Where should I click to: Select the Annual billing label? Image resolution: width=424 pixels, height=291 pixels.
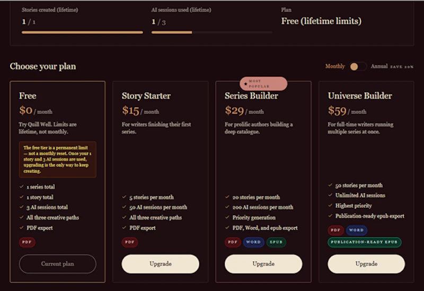coord(379,66)
